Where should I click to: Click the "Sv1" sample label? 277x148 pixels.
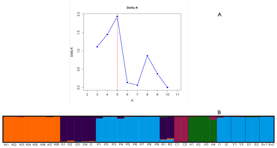[x=264, y=145]
